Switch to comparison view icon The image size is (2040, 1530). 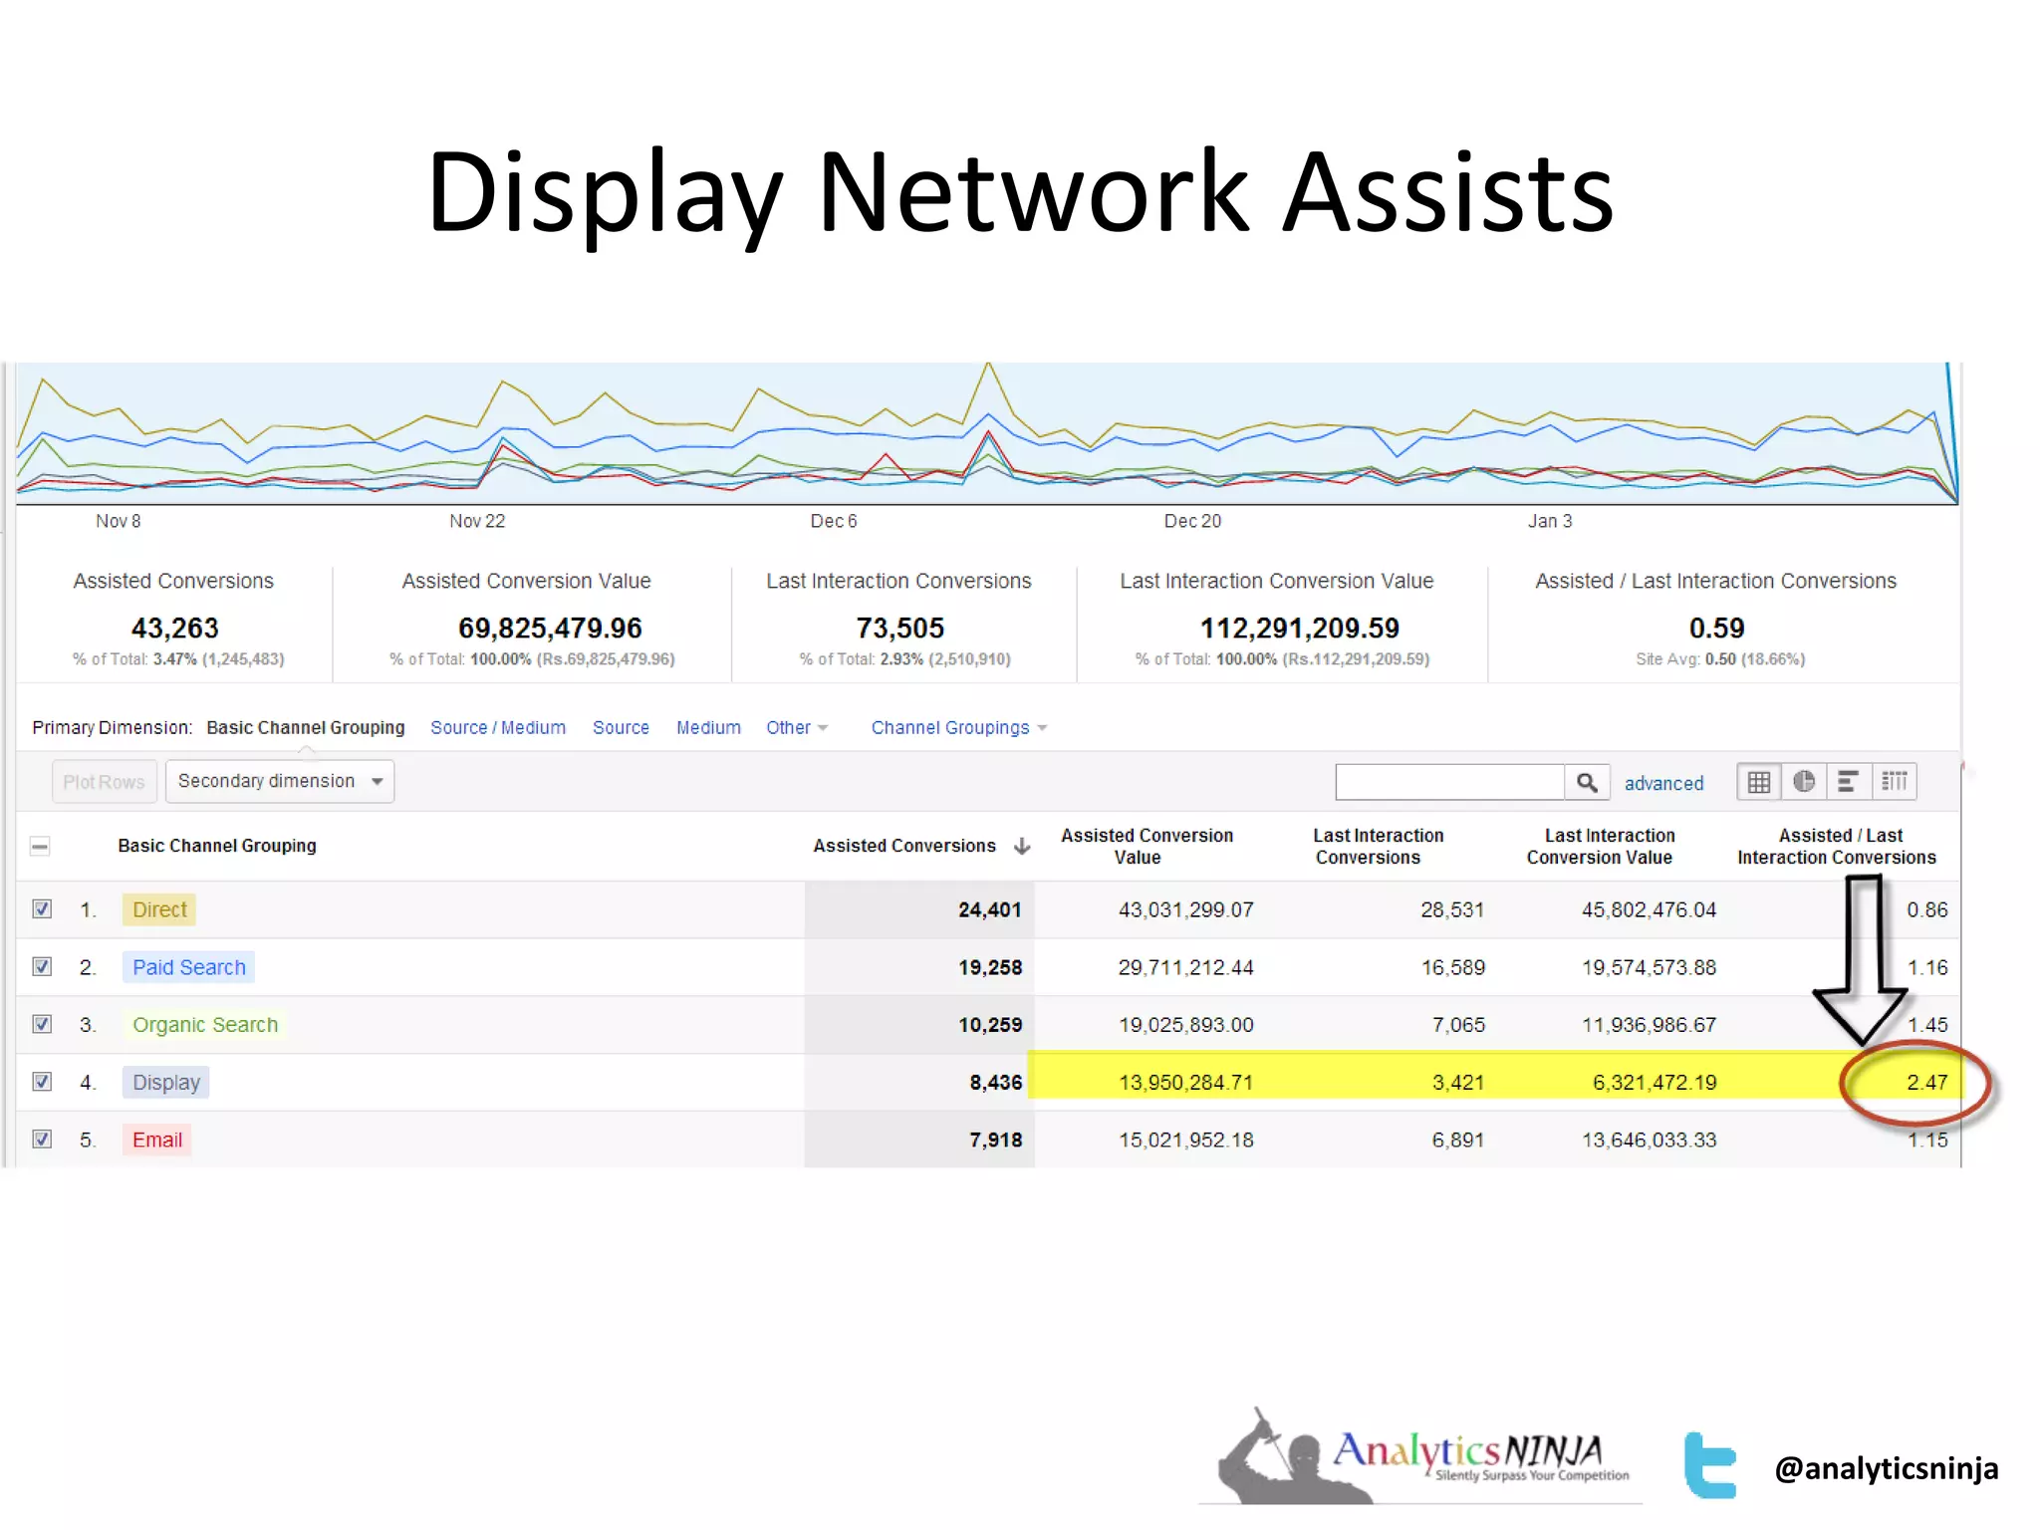[x=1894, y=782]
